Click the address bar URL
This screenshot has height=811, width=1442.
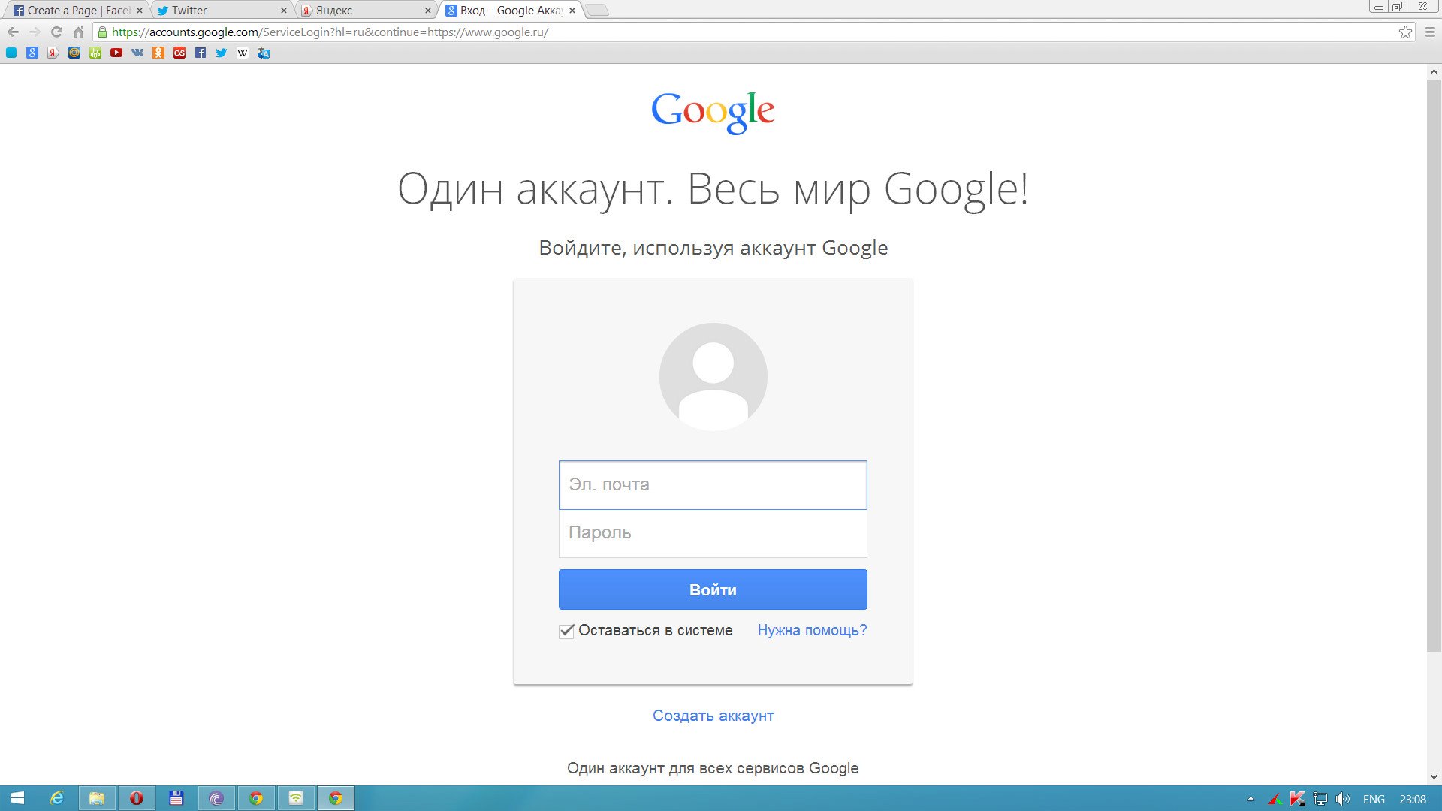click(330, 32)
